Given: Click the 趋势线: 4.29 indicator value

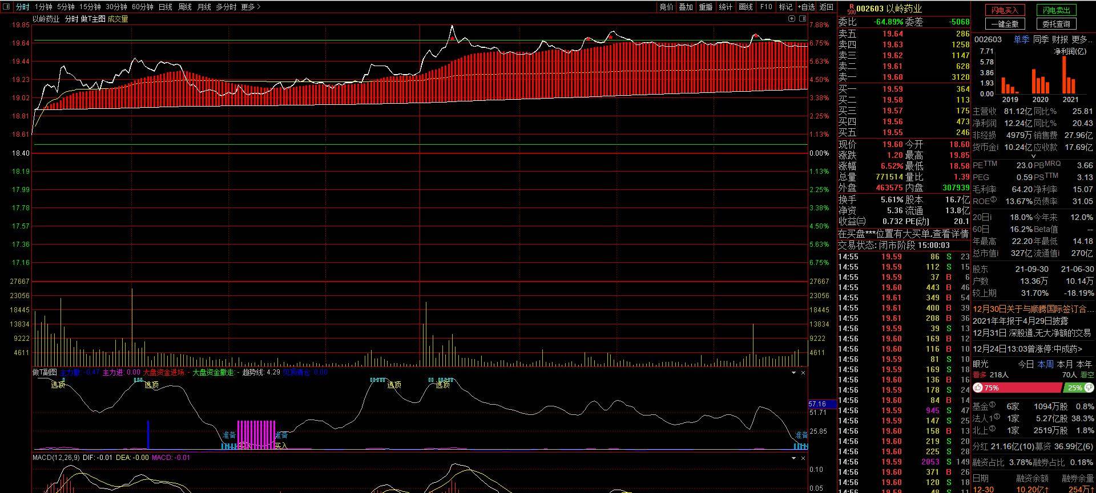Looking at the screenshot, I should 261,372.
